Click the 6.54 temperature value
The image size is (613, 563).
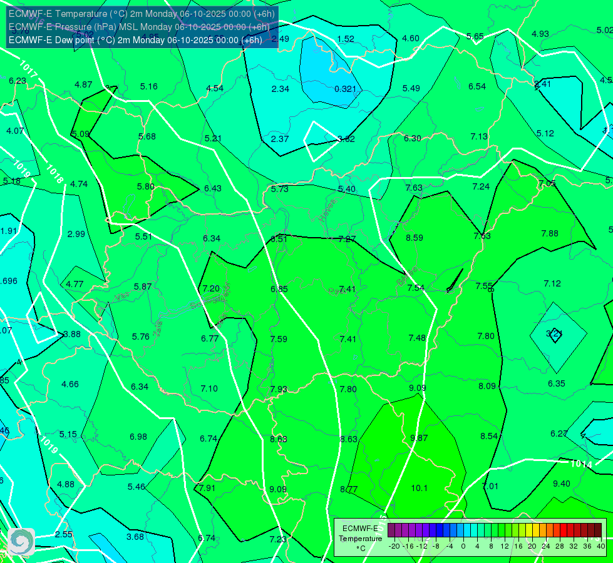click(477, 86)
